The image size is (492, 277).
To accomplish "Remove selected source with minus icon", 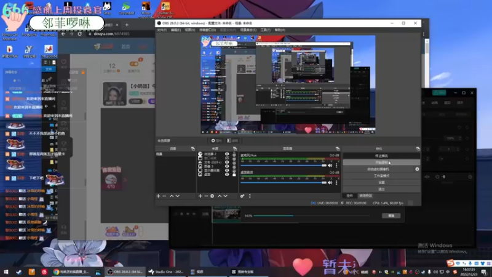I will tap(206, 196).
